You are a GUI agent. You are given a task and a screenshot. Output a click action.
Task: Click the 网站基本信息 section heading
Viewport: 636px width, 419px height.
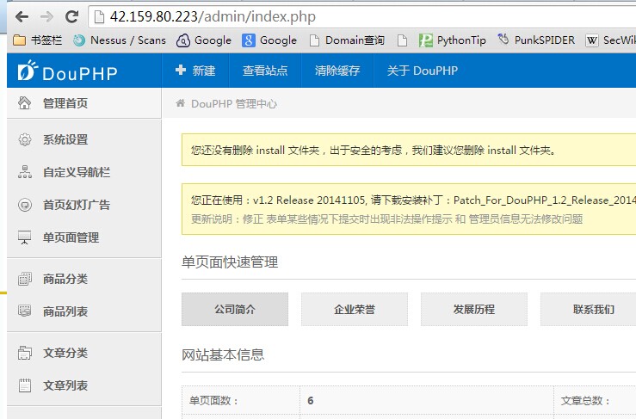click(223, 355)
